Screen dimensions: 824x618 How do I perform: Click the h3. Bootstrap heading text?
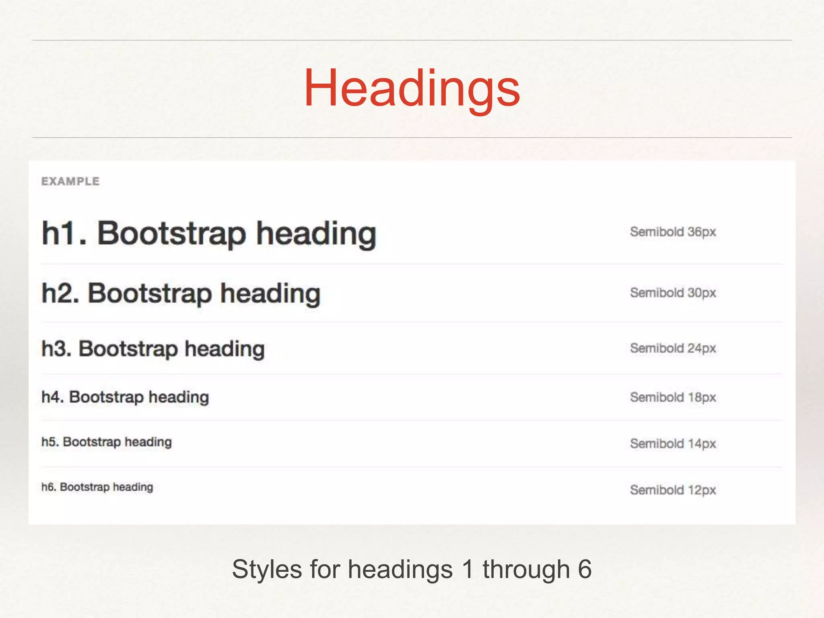coord(153,349)
